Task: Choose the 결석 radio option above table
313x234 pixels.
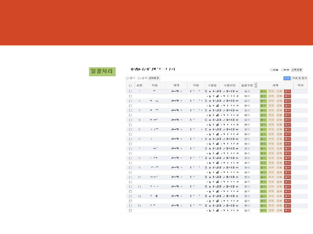Action: tap(139, 78)
